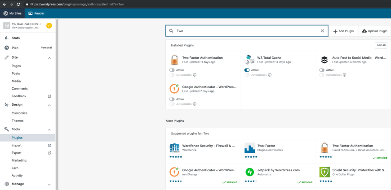Open Activity in the sidebar
The height and width of the screenshot is (190, 391).
(17, 175)
